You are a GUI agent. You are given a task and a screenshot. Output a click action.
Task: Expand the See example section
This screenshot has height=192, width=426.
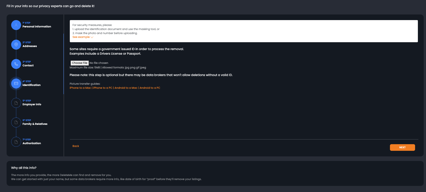coord(83,37)
